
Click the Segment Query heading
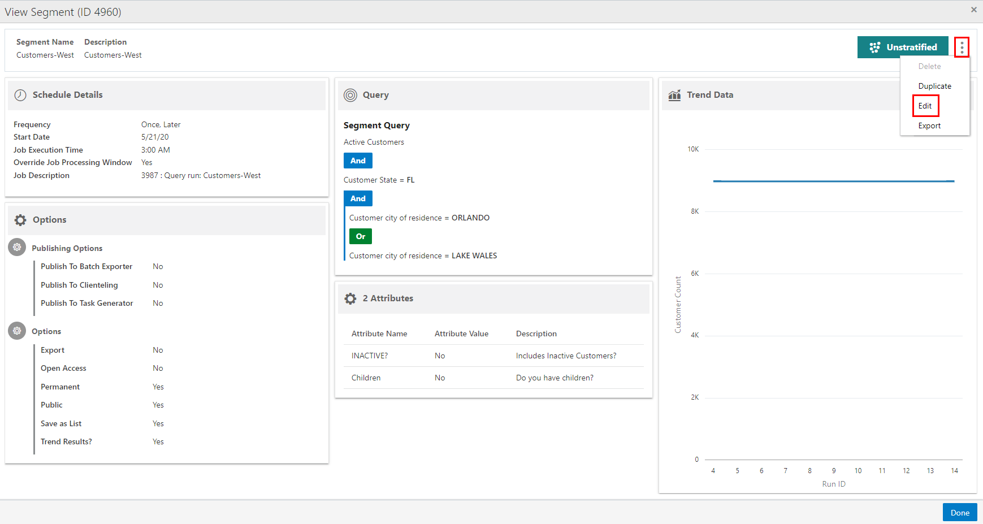pyautogui.click(x=376, y=125)
